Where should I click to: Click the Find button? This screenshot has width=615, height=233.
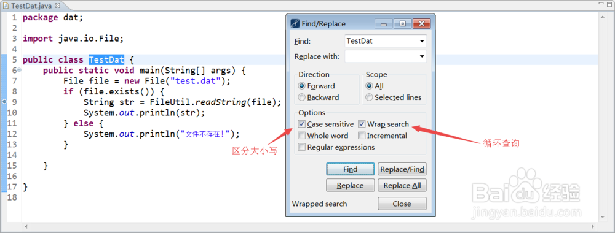click(351, 169)
